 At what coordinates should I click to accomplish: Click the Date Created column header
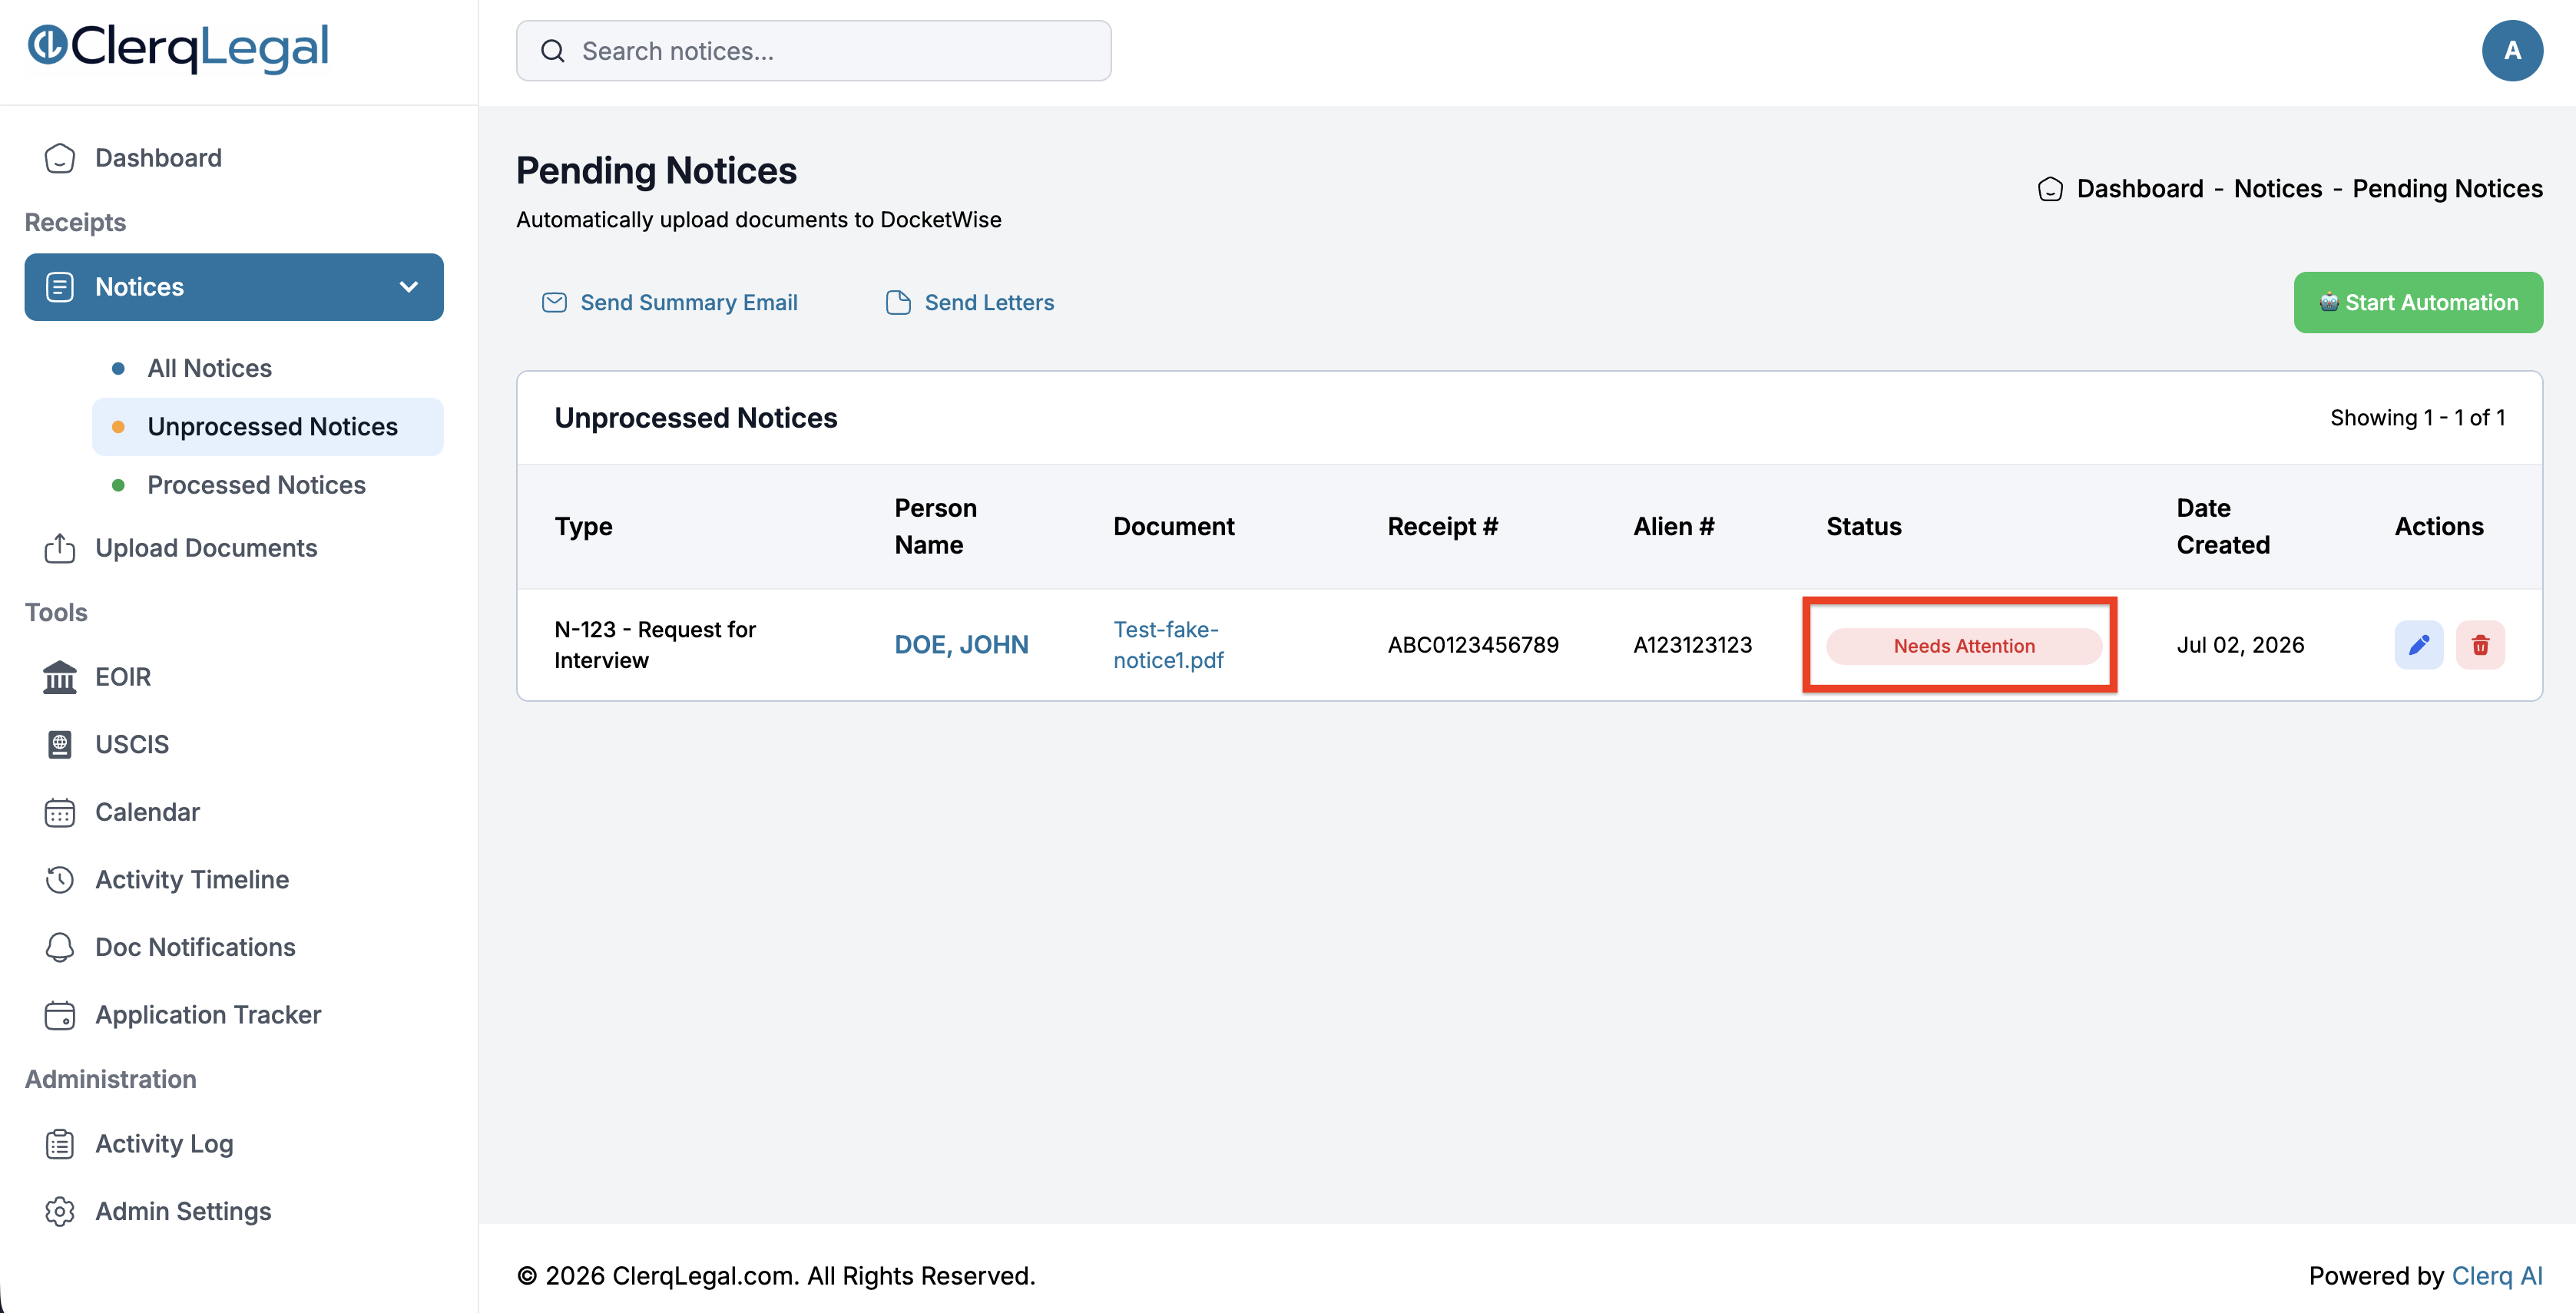coord(2223,527)
